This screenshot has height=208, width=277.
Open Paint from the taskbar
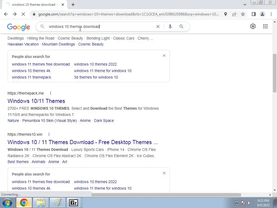[x=58, y=203]
